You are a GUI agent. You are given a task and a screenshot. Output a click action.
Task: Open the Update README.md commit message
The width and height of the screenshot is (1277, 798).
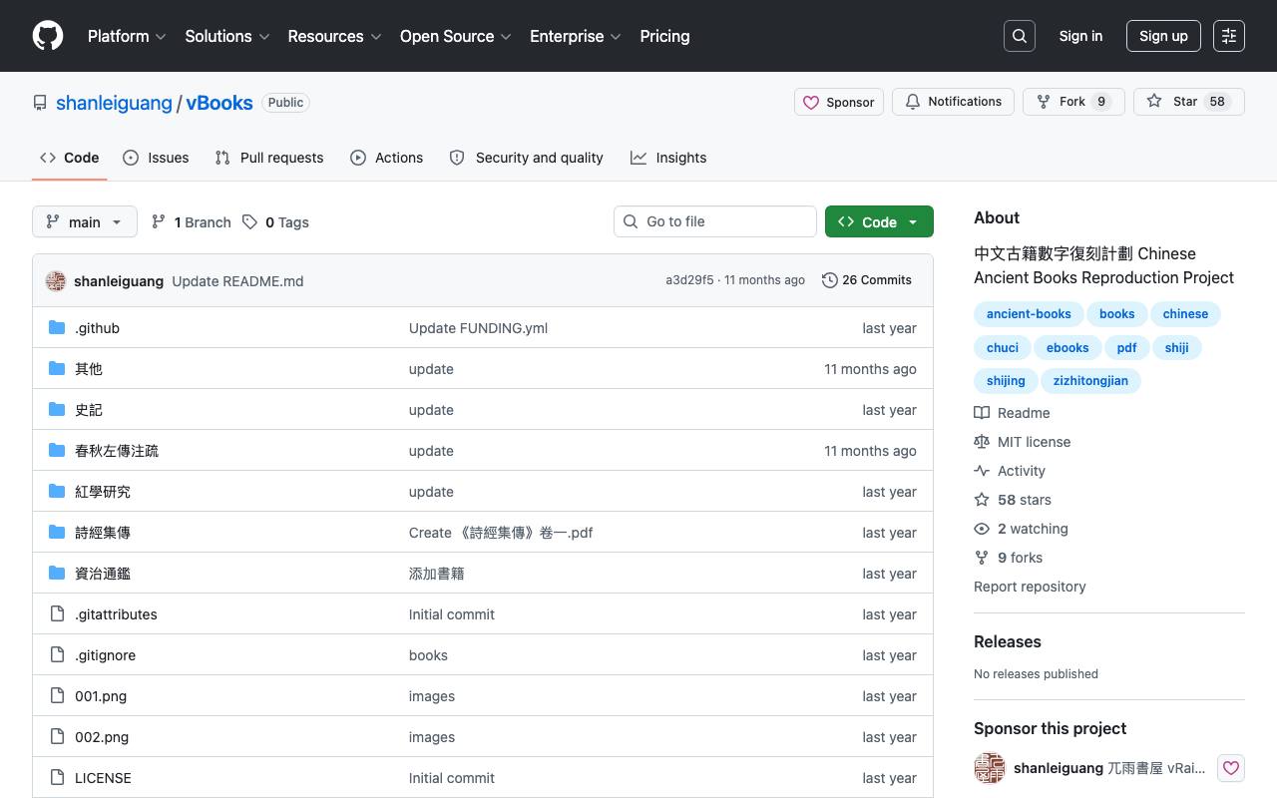237,281
